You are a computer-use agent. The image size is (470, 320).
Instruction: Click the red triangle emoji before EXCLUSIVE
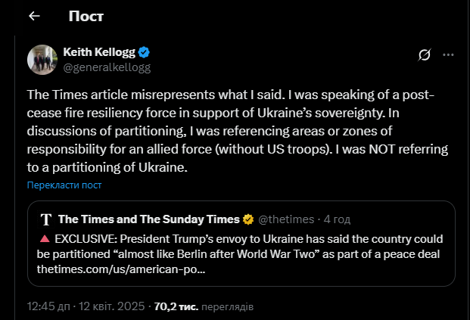(x=43, y=238)
